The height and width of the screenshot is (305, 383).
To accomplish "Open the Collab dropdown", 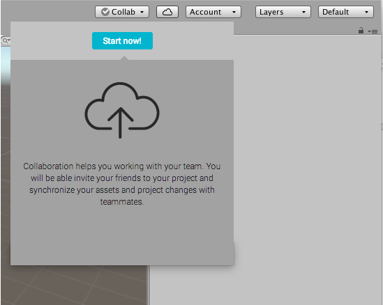I will (122, 12).
